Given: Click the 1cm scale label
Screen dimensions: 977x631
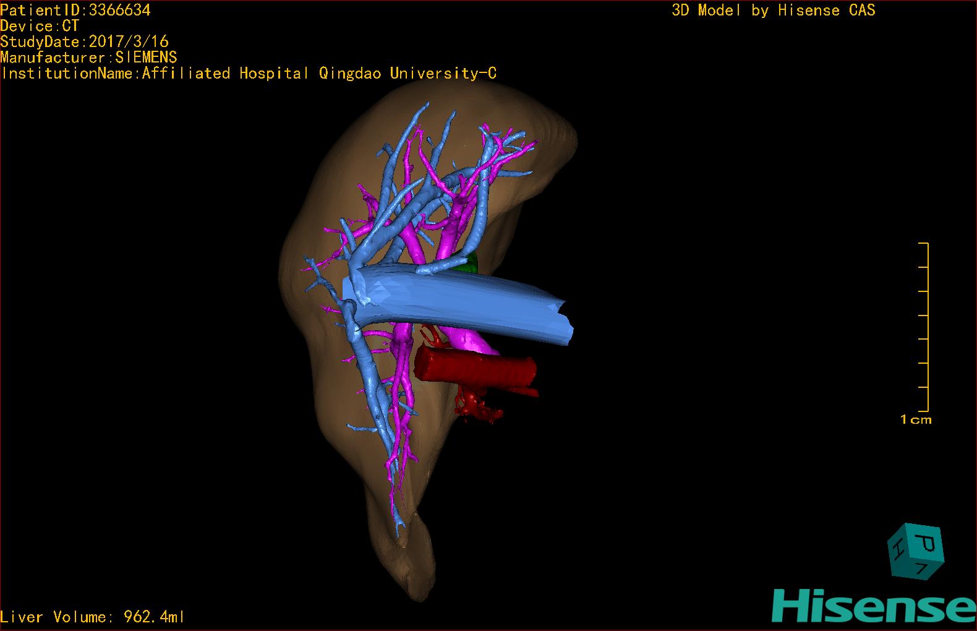Looking at the screenshot, I should click(x=916, y=419).
